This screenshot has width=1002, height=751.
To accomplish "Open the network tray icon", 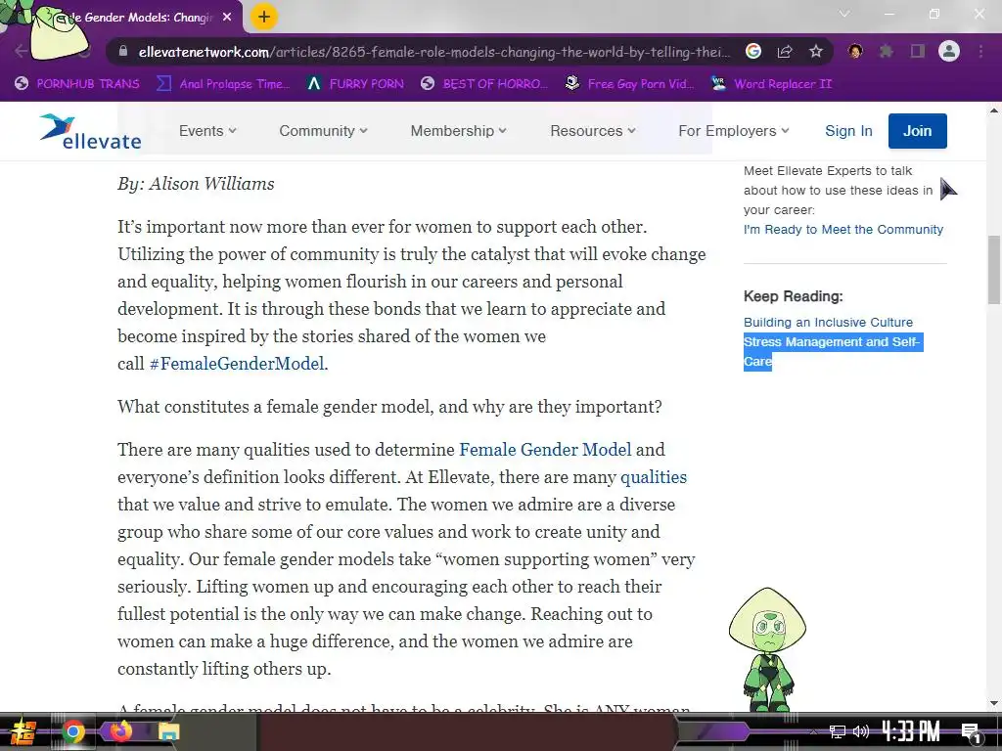I will tap(838, 731).
